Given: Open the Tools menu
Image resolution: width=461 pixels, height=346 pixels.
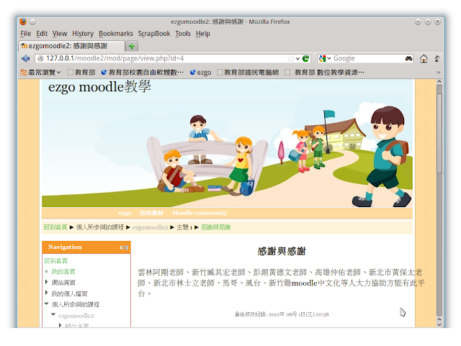Looking at the screenshot, I should pos(183,34).
